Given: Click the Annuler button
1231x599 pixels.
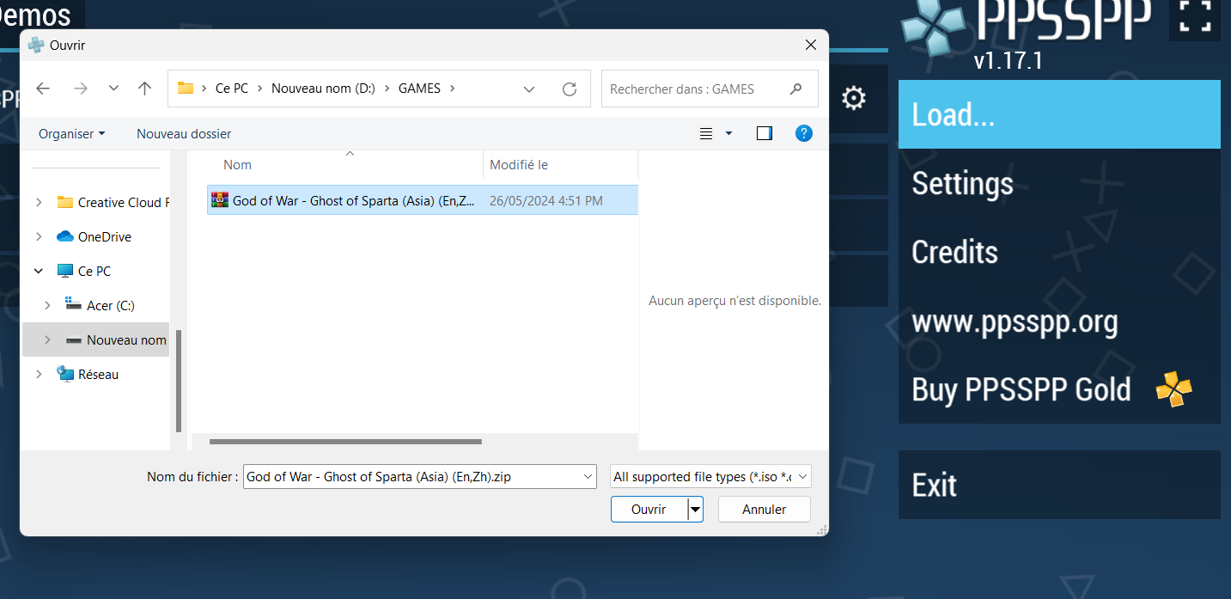Looking at the screenshot, I should 764,510.
